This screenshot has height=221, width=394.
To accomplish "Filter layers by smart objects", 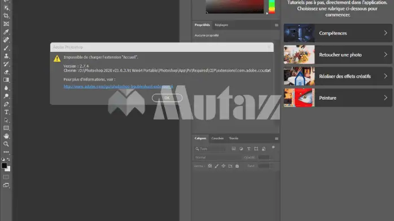I will [264, 149].
